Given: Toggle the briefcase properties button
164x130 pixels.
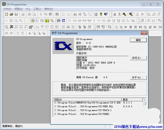Looking at the screenshot, I should [x=31, y=27].
